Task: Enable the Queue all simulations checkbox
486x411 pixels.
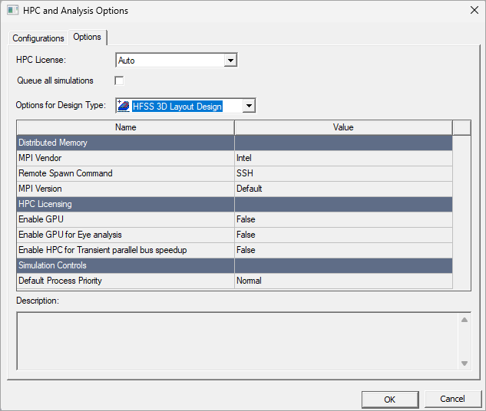Action: [119, 81]
